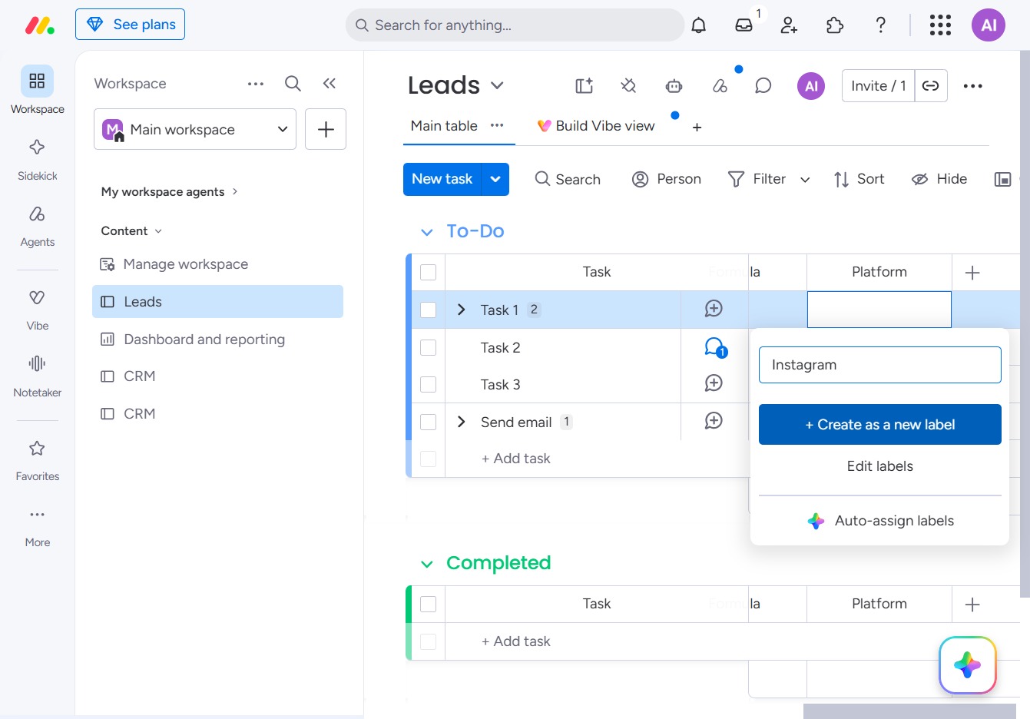Add an update to Task 1

[714, 309]
